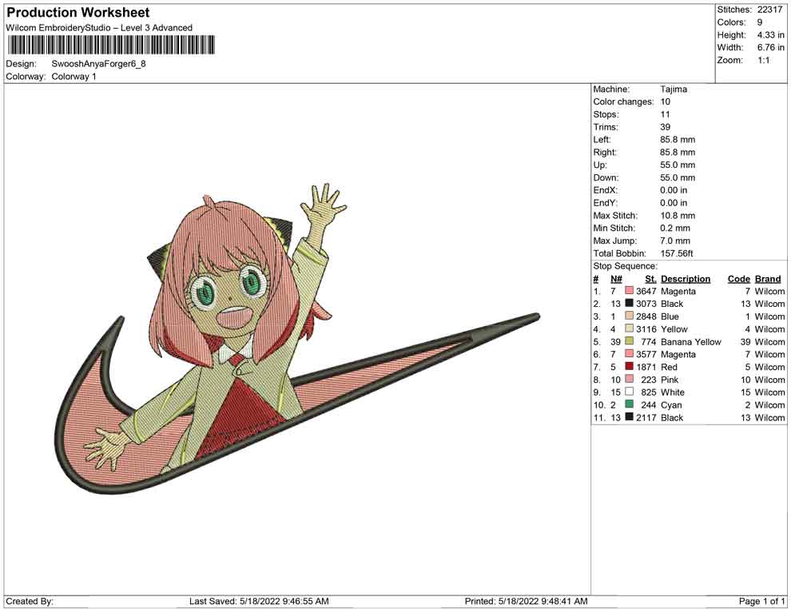791x609 pixels.
Task: Click the 'Code' column header
Action: (x=738, y=278)
